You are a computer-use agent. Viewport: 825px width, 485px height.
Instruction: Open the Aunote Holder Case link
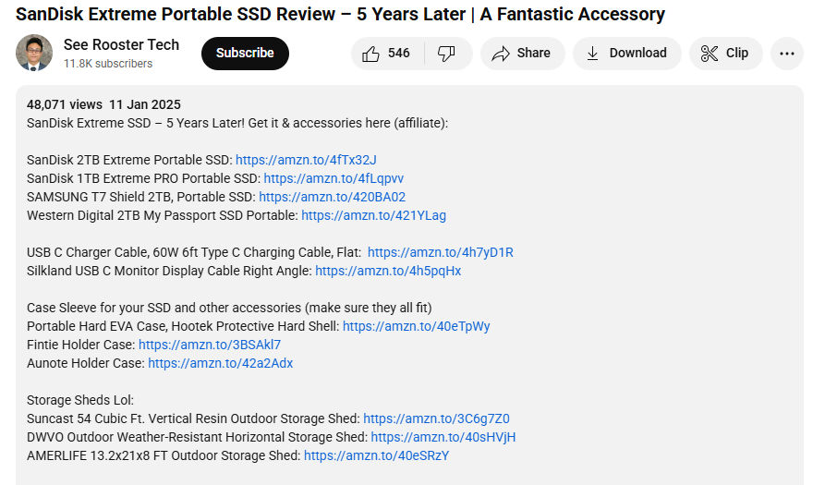click(220, 363)
